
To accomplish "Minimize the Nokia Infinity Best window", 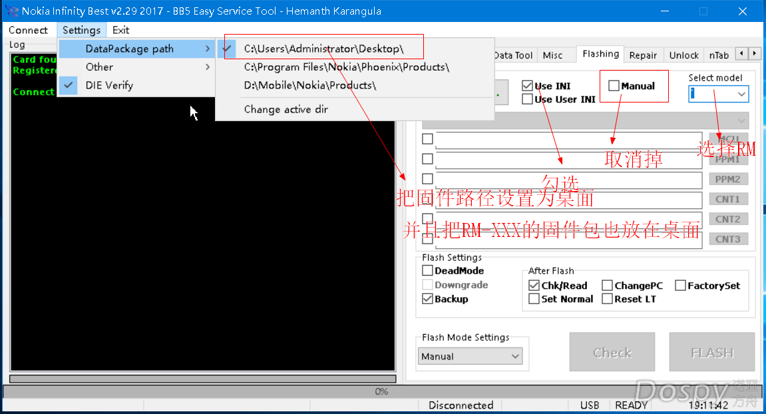I will (x=664, y=11).
